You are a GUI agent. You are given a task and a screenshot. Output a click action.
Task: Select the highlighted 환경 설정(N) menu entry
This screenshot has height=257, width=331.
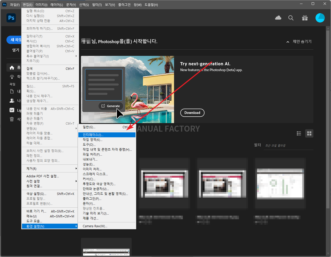(50, 226)
